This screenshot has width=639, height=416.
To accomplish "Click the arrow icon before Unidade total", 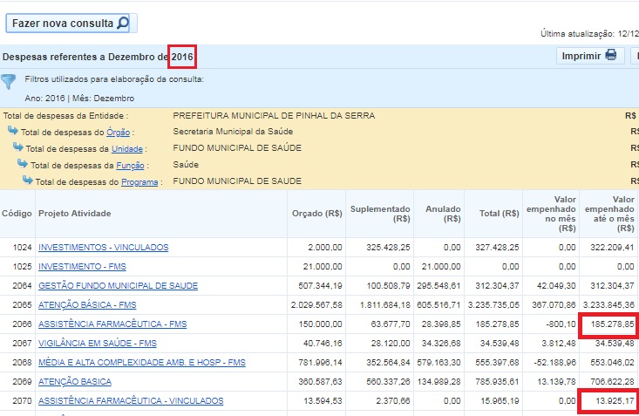I will click(18, 148).
